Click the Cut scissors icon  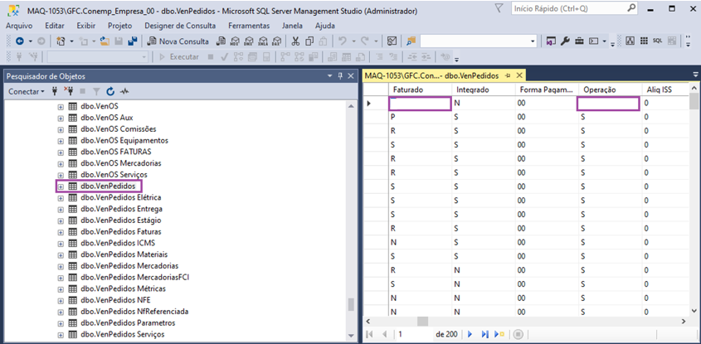[x=296, y=41]
